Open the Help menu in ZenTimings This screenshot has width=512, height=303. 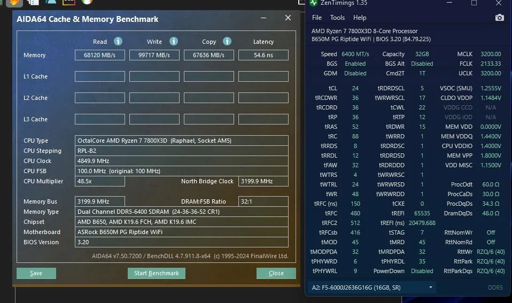[360, 18]
